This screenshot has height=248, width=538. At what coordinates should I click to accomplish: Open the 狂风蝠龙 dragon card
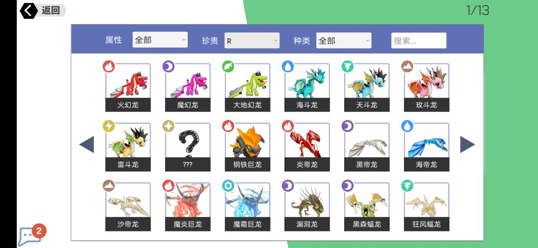pyautogui.click(x=426, y=207)
